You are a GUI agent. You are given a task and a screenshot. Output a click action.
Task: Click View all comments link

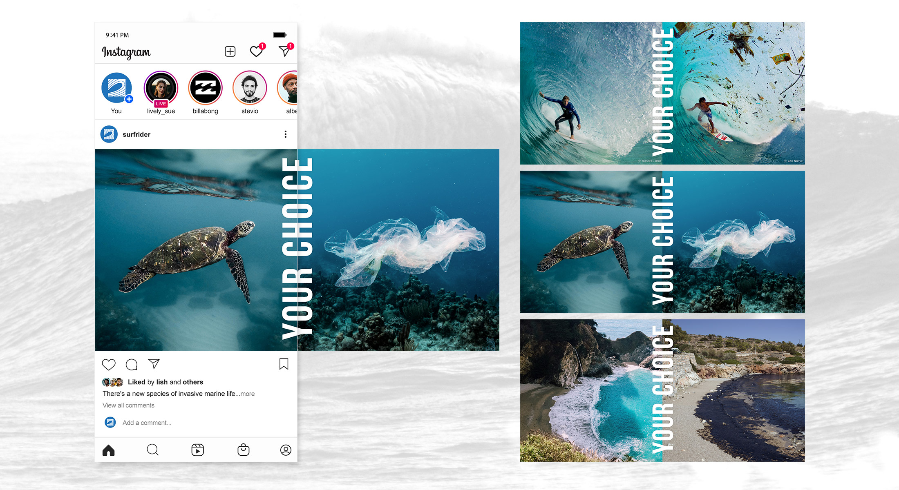tap(128, 405)
